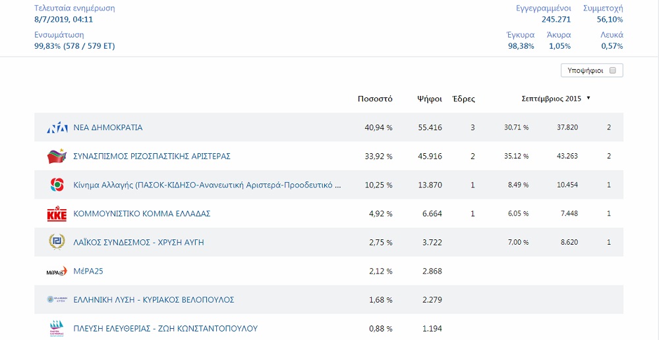Click the 8,49 % 2015 percentage

[x=519, y=185]
